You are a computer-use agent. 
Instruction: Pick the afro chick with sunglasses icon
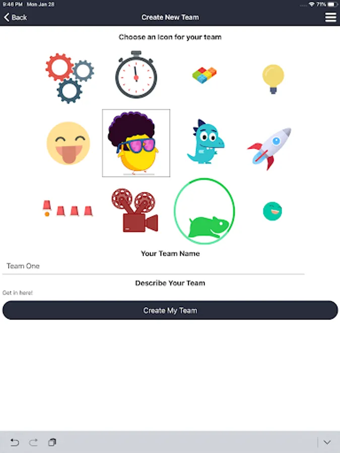(x=136, y=143)
